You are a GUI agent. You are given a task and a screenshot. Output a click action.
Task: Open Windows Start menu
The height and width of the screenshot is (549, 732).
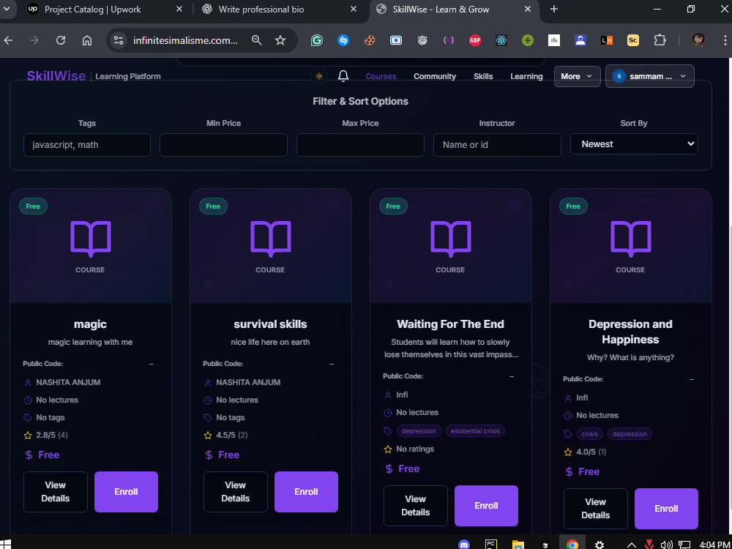point(5,545)
